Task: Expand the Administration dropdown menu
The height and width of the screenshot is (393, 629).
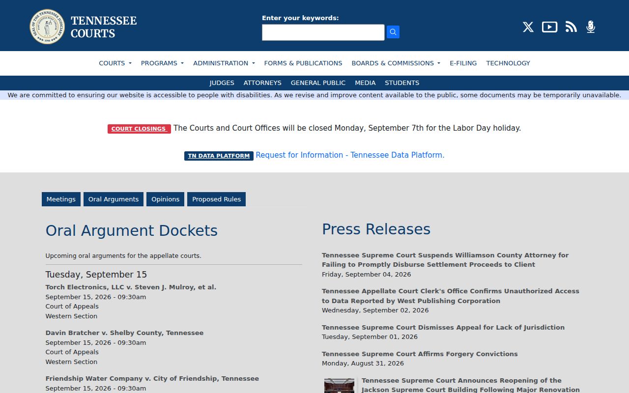Action: pos(224,63)
